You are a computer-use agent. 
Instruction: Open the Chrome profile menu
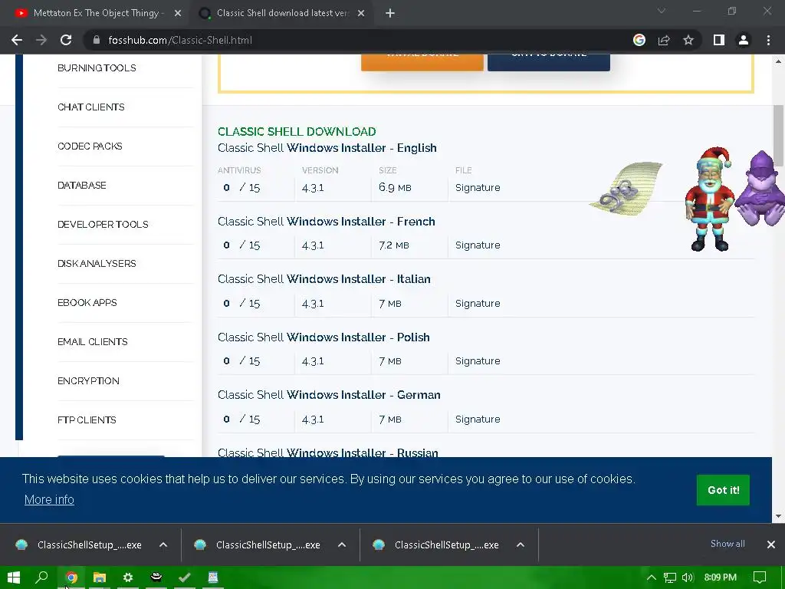point(744,40)
